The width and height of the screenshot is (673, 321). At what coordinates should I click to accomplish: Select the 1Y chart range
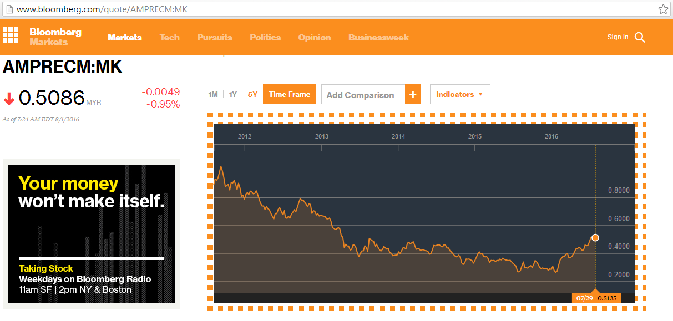pyautogui.click(x=233, y=94)
